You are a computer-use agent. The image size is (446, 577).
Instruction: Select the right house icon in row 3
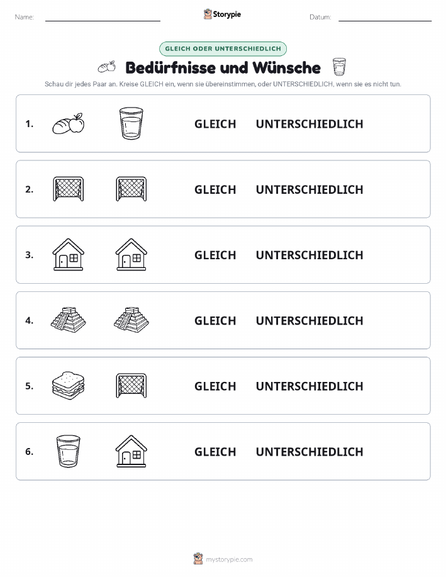131,255
